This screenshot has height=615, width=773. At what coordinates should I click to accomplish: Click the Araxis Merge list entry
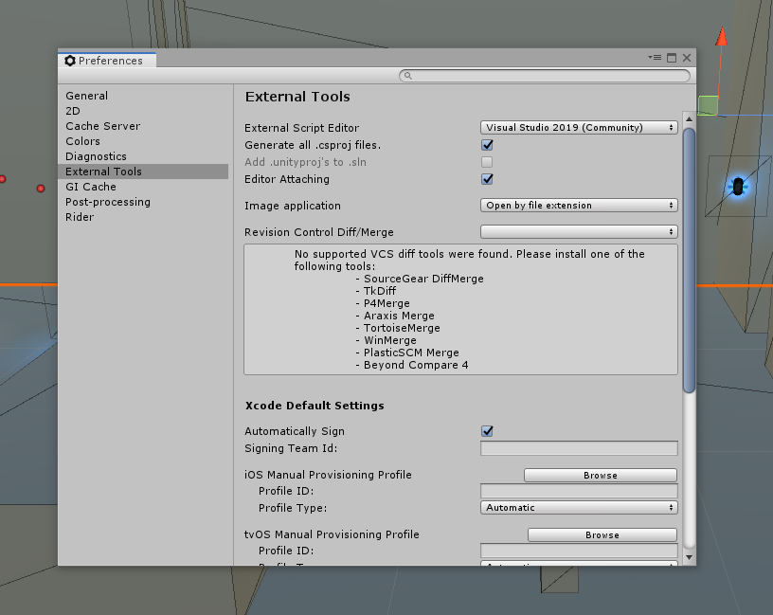pos(399,316)
